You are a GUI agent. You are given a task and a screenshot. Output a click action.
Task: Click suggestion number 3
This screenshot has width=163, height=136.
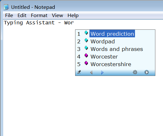coord(79,49)
